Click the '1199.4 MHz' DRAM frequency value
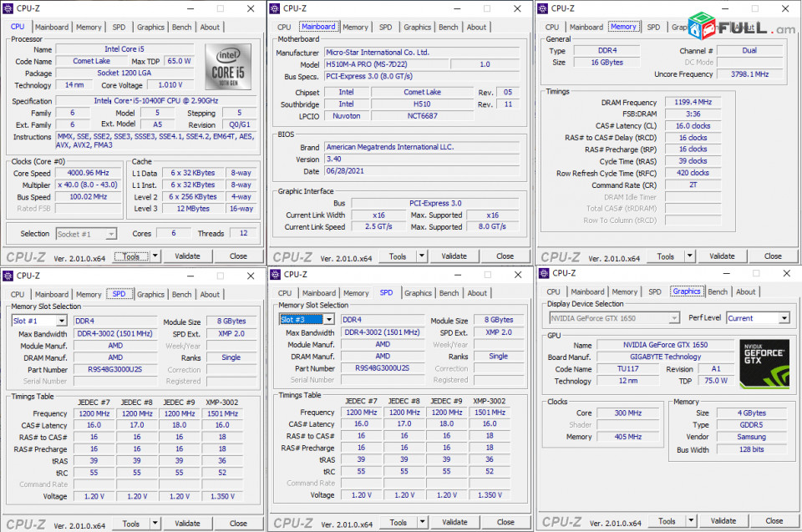 (x=693, y=102)
